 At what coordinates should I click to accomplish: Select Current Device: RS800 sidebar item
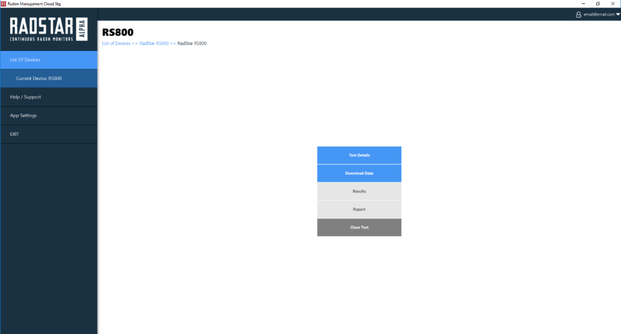[x=48, y=79]
